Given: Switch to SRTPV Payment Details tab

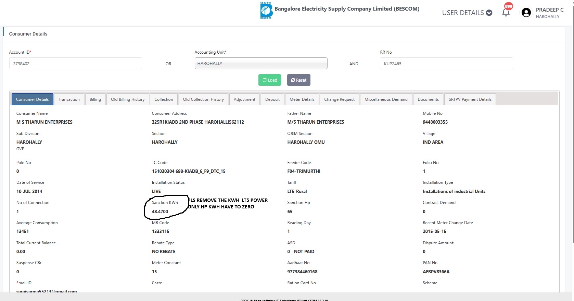Looking at the screenshot, I should [470, 99].
